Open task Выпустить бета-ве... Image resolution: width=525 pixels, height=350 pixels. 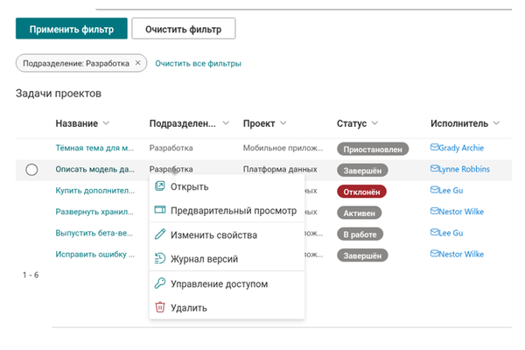(94, 233)
